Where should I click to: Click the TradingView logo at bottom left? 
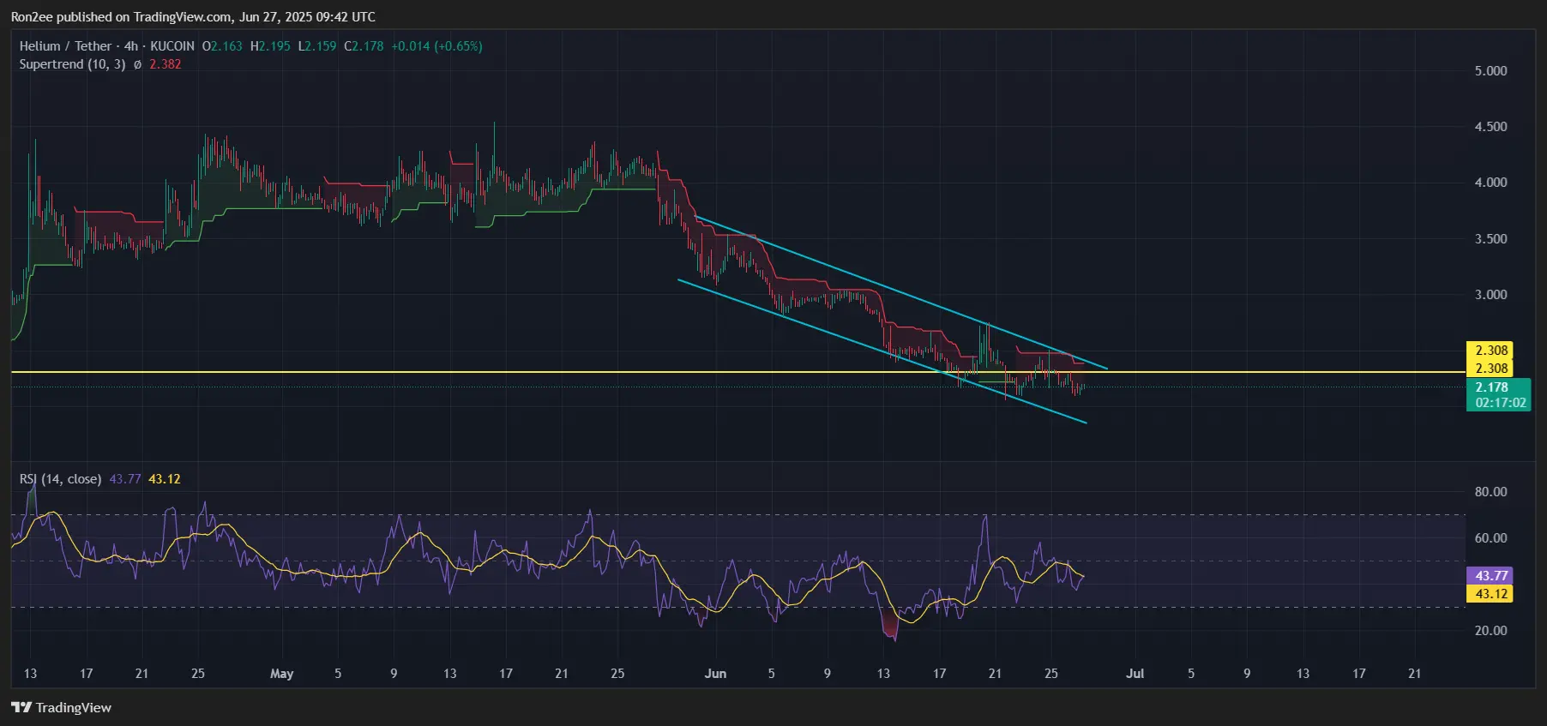point(61,707)
